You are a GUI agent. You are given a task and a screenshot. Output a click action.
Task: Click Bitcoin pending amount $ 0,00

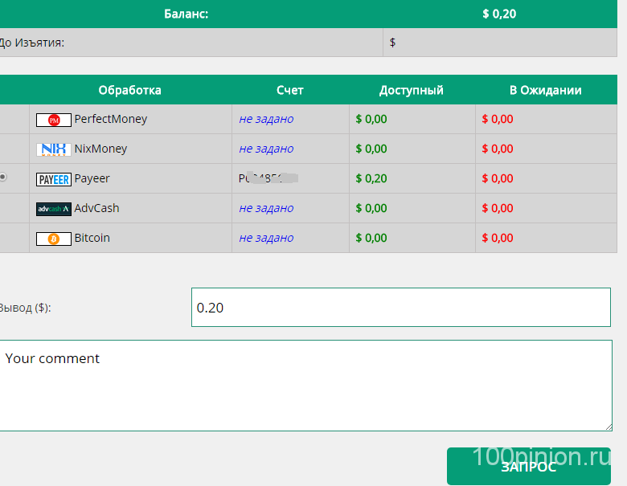tap(498, 238)
